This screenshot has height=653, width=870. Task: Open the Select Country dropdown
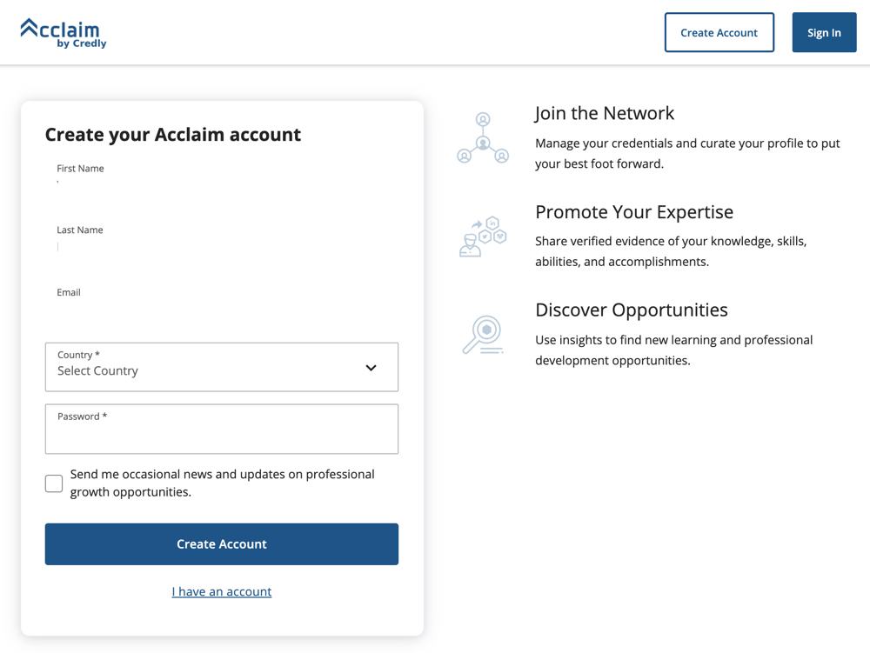pyautogui.click(x=222, y=367)
